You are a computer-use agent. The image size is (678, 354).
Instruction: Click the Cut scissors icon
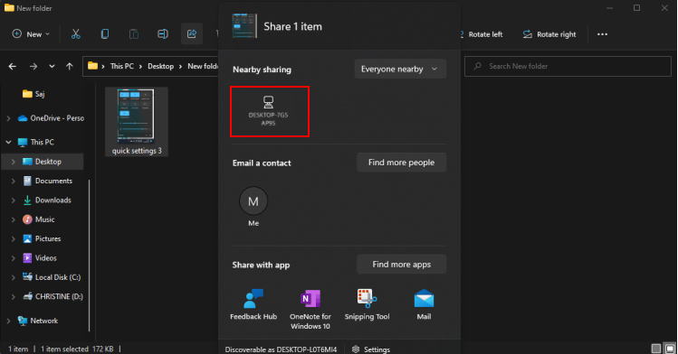click(76, 34)
